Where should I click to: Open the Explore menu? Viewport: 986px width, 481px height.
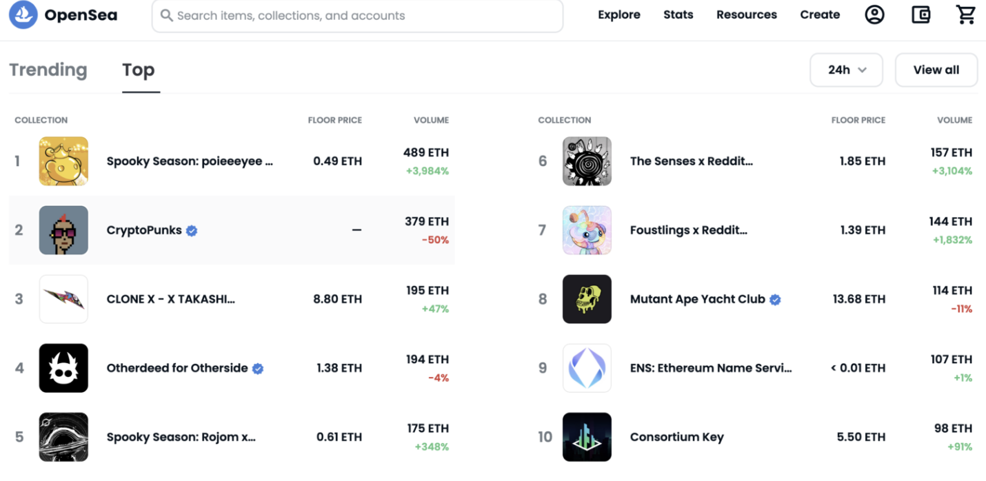click(x=618, y=14)
